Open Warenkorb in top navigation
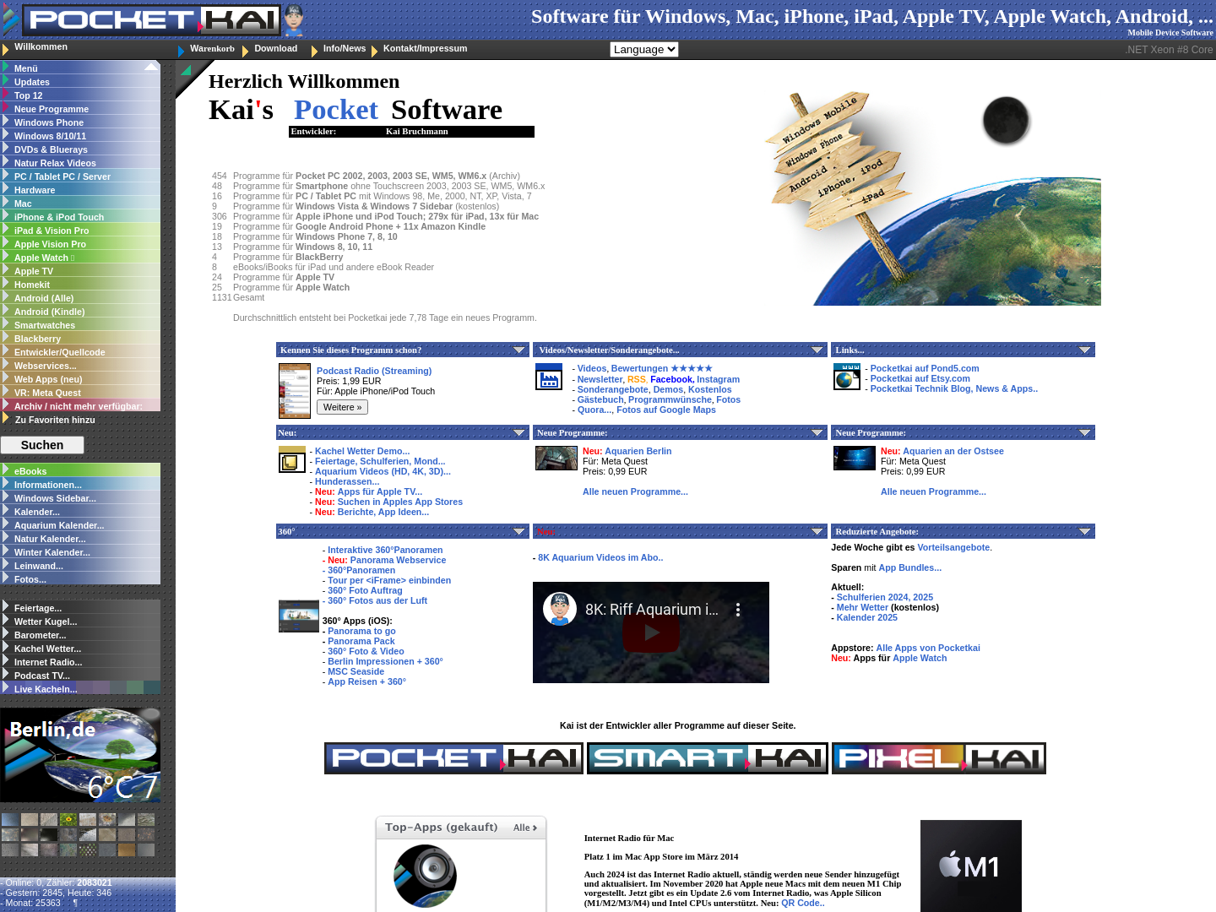Screen dimensions: 1216x912 tap(212, 49)
